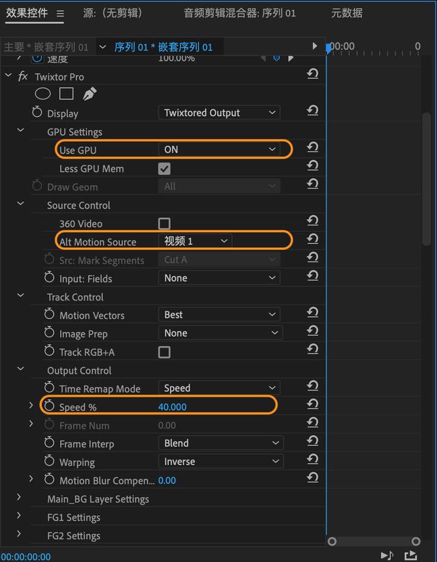This screenshot has height=562, width=437.
Task: Toggle animation stopwatch for Frame Interp
Action: pos(49,442)
